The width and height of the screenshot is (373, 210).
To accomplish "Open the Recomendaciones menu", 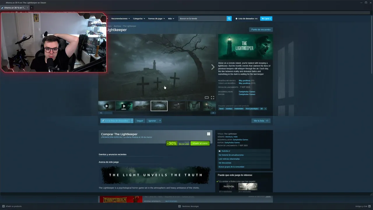I will point(120,18).
